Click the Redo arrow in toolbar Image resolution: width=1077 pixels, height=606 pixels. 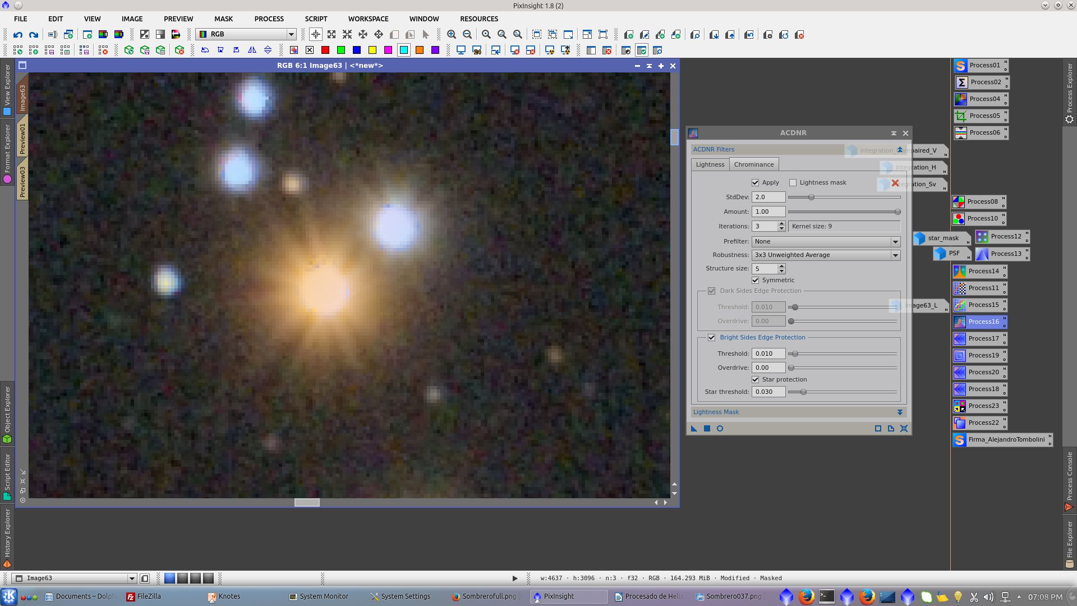[x=34, y=35]
